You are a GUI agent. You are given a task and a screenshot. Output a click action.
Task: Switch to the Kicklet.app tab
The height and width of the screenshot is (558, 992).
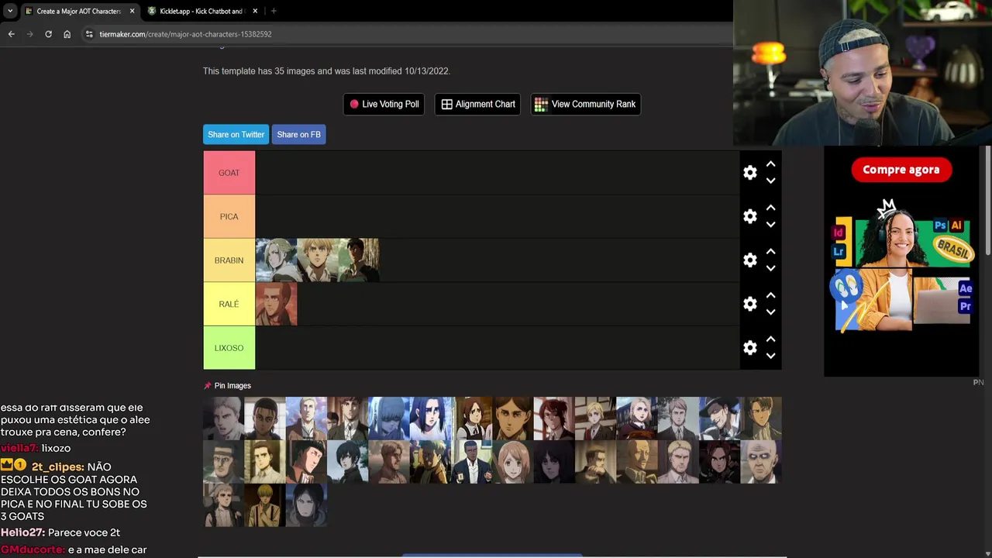201,12
